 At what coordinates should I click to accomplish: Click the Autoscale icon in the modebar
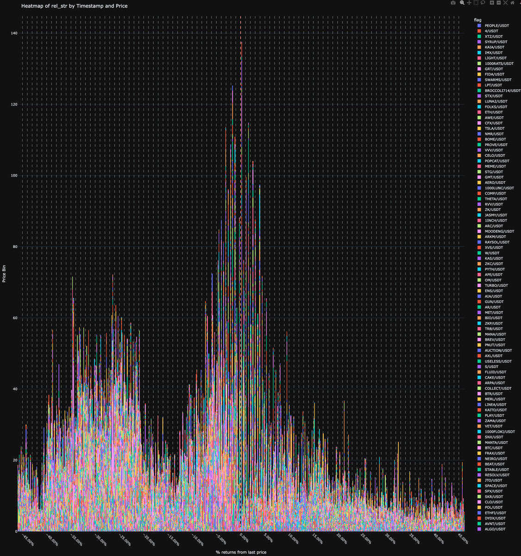tap(505, 3)
